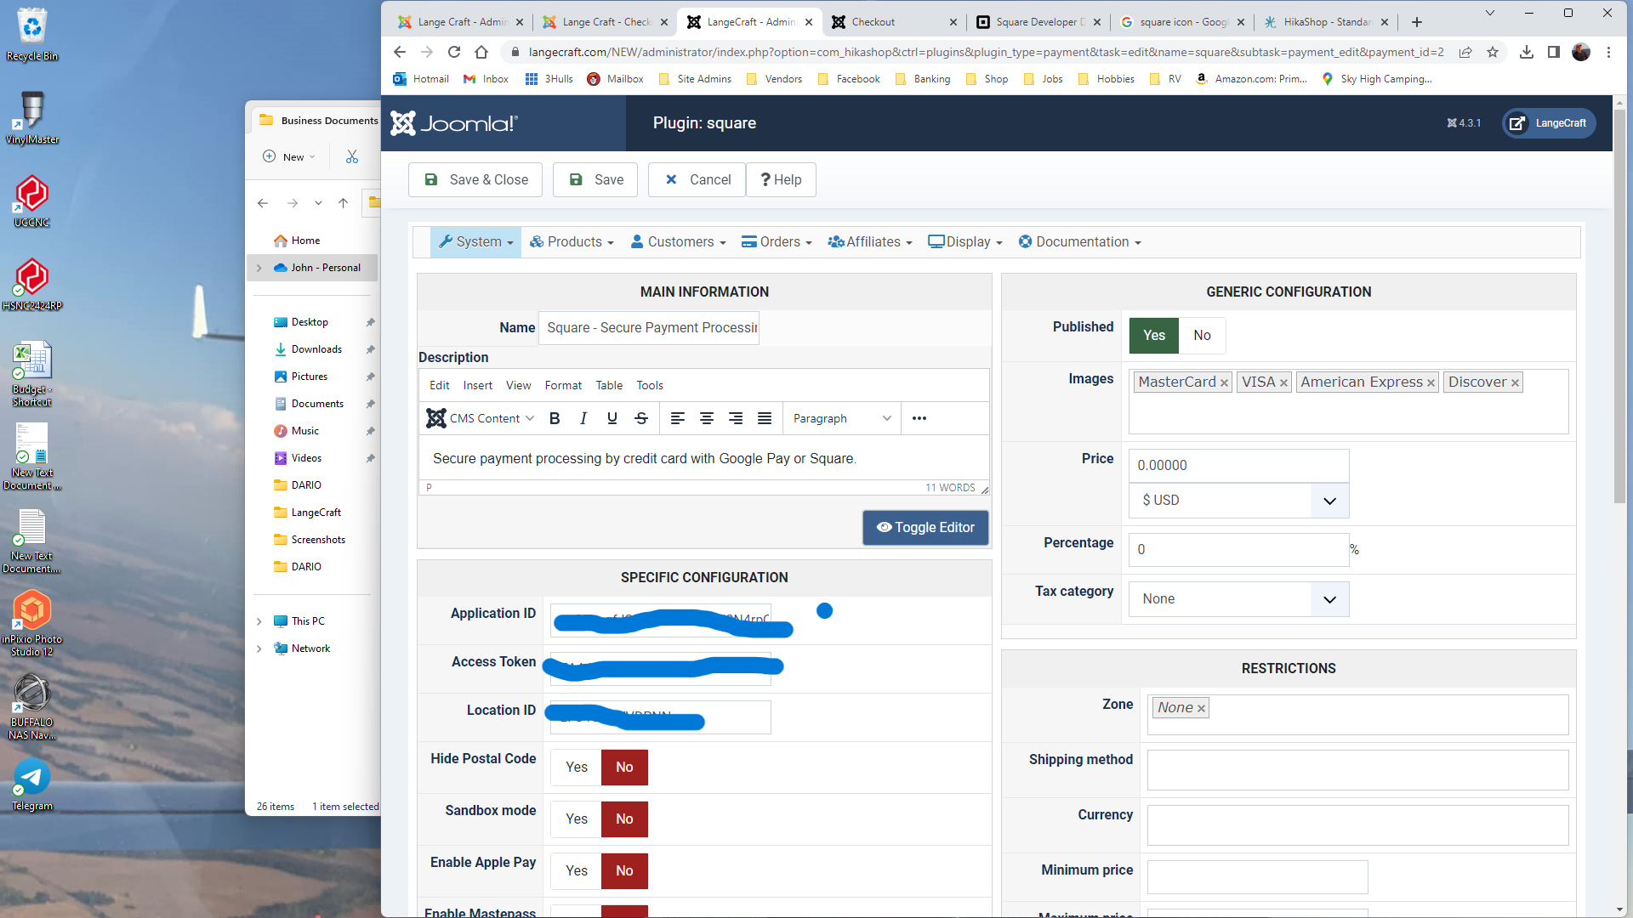Open the Products menu
The height and width of the screenshot is (918, 1633).
[x=572, y=242]
